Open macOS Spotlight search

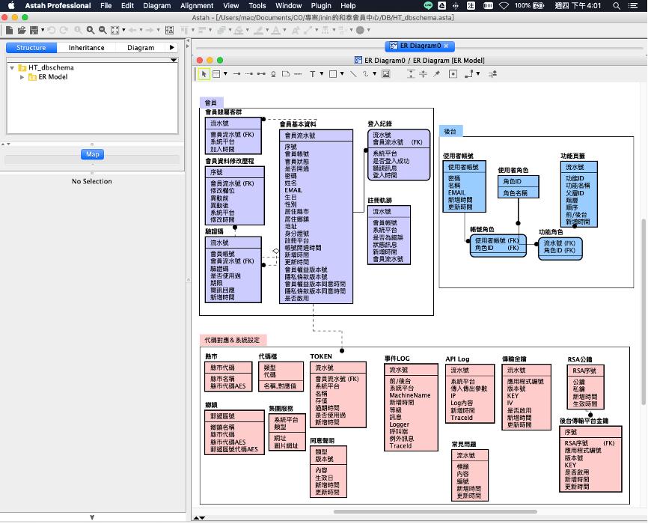tap(616, 6)
